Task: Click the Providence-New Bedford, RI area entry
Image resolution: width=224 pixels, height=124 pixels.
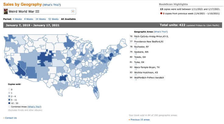Action: point(149,41)
